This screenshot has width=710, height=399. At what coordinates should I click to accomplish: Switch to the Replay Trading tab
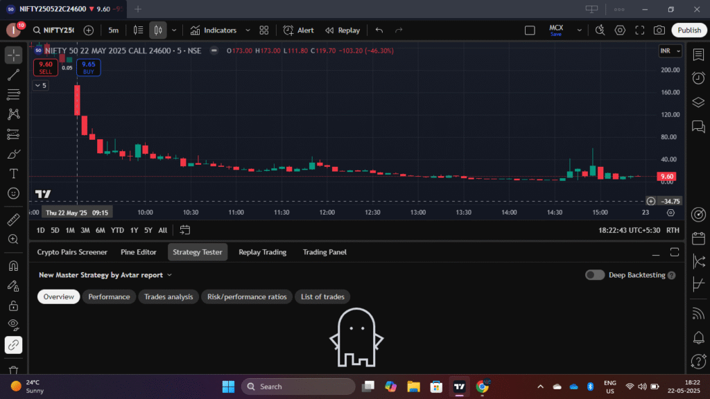(x=262, y=252)
